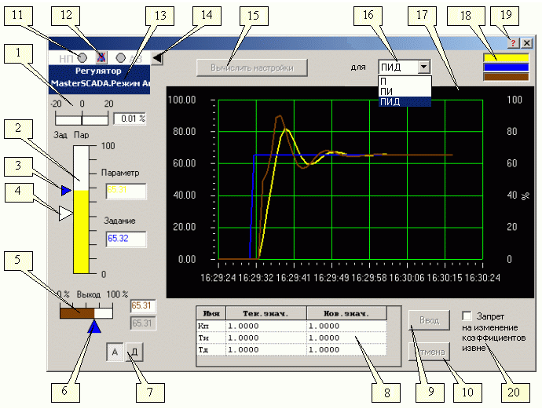Viewport: 542px width, 409px height.
Task: Click the trend chart plot area
Action: tap(350, 180)
